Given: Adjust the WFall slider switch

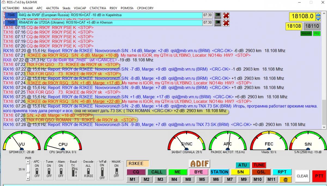Looking at the screenshot, I should pyautogui.click(x=102, y=171).
